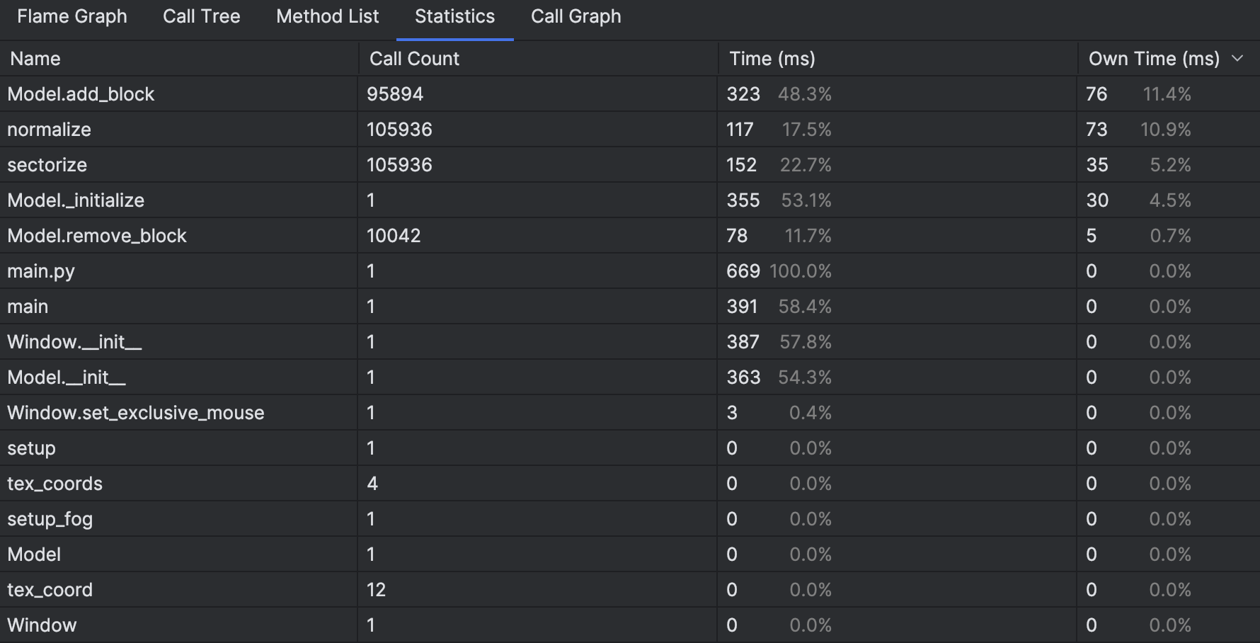Sort by the Call Count column
The height and width of the screenshot is (643, 1260).
414,58
